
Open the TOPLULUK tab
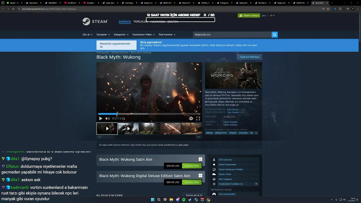[x=141, y=22]
